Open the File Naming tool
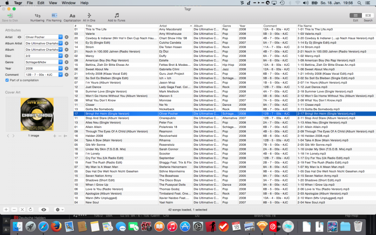Screen dimensions: 376x235 tap(54, 16)
